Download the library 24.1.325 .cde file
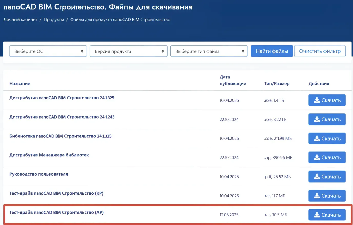Viewport: 353px width, 225px height. coord(327,138)
